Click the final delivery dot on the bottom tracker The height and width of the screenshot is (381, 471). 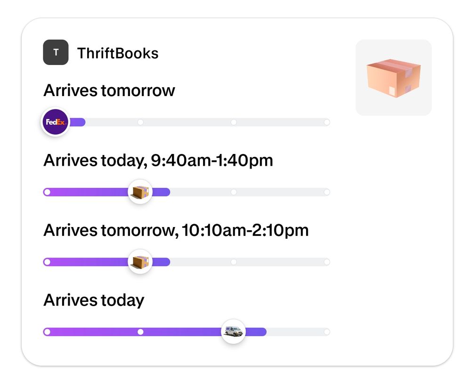click(x=327, y=332)
